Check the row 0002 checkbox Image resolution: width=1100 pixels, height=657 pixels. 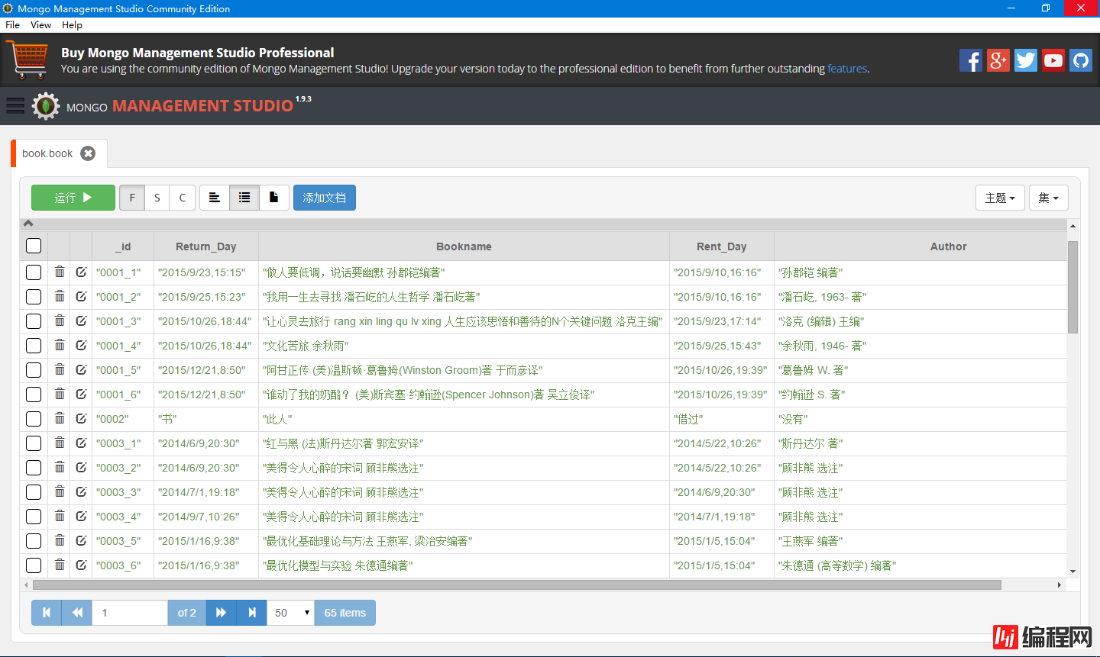point(34,419)
